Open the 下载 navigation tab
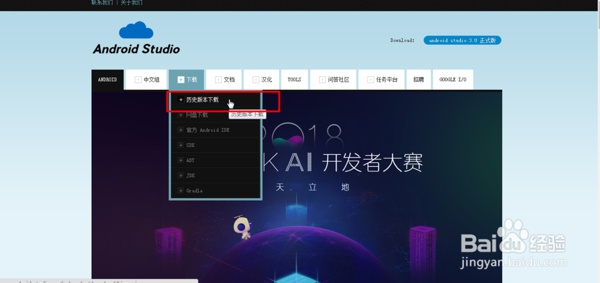Image resolution: width=600 pixels, height=283 pixels. point(187,80)
